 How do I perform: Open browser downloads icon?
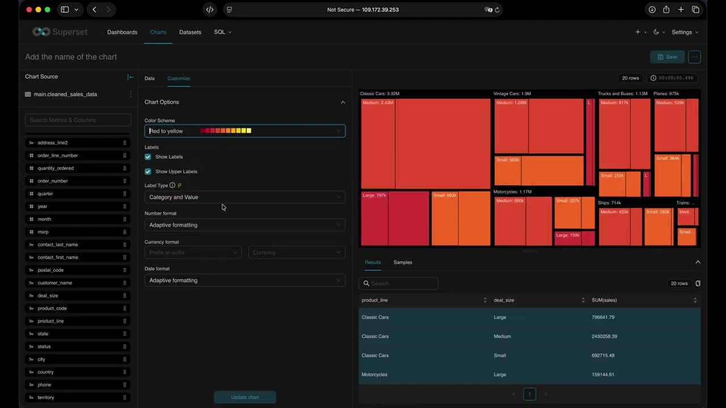[652, 10]
